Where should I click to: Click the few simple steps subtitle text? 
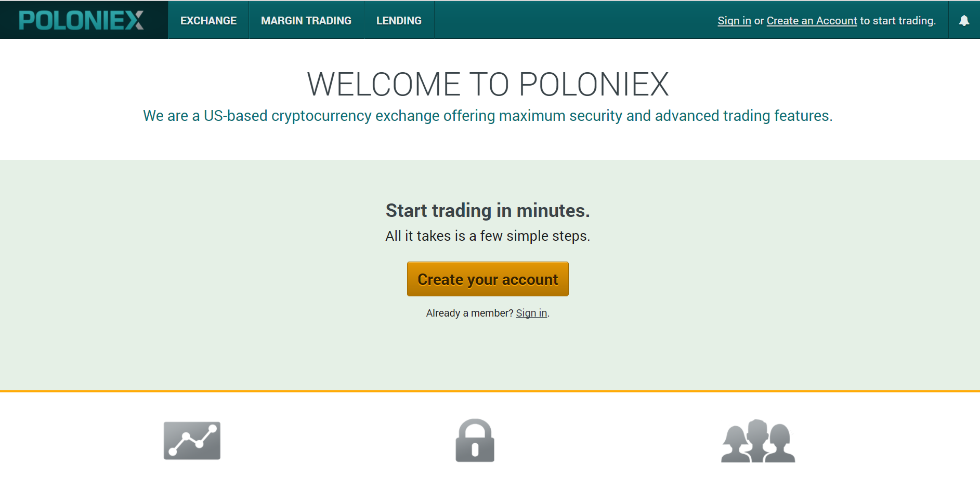[488, 236]
